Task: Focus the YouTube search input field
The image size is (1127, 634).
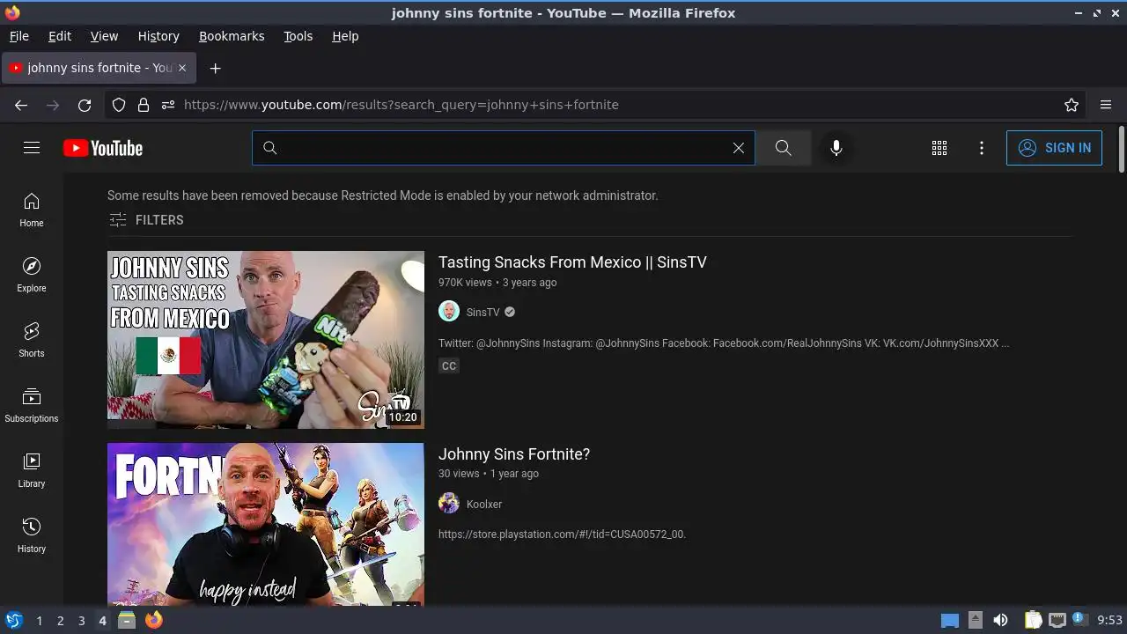Action: [505, 148]
